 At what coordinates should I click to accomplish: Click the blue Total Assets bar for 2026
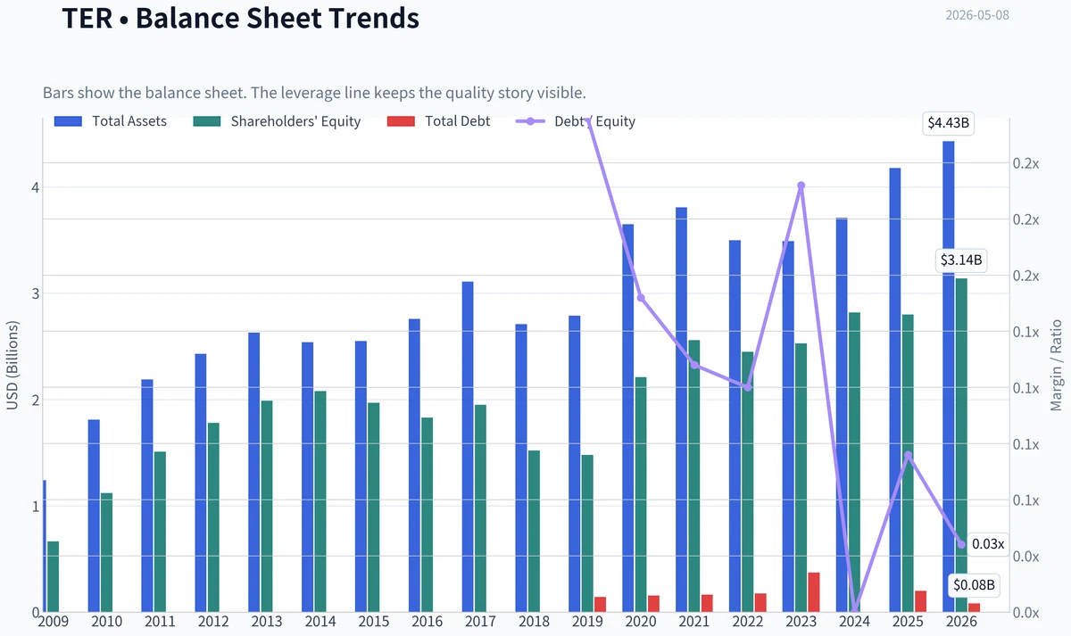(x=949, y=376)
